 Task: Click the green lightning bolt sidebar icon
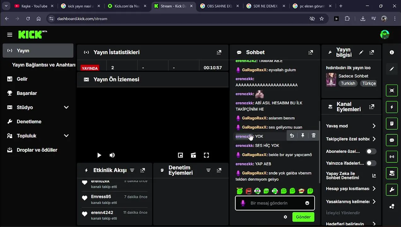click(392, 107)
